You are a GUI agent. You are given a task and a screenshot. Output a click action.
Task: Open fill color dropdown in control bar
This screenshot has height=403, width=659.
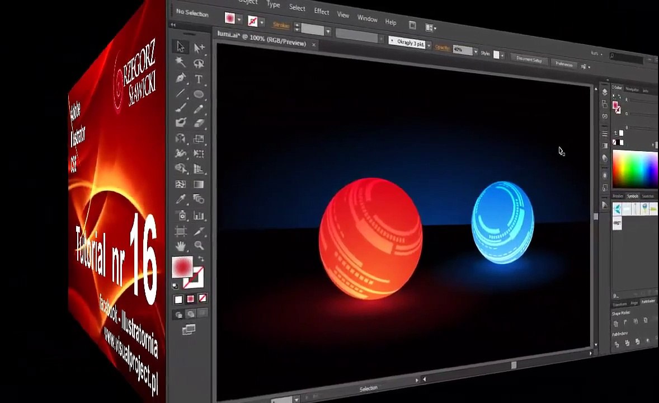pos(239,19)
